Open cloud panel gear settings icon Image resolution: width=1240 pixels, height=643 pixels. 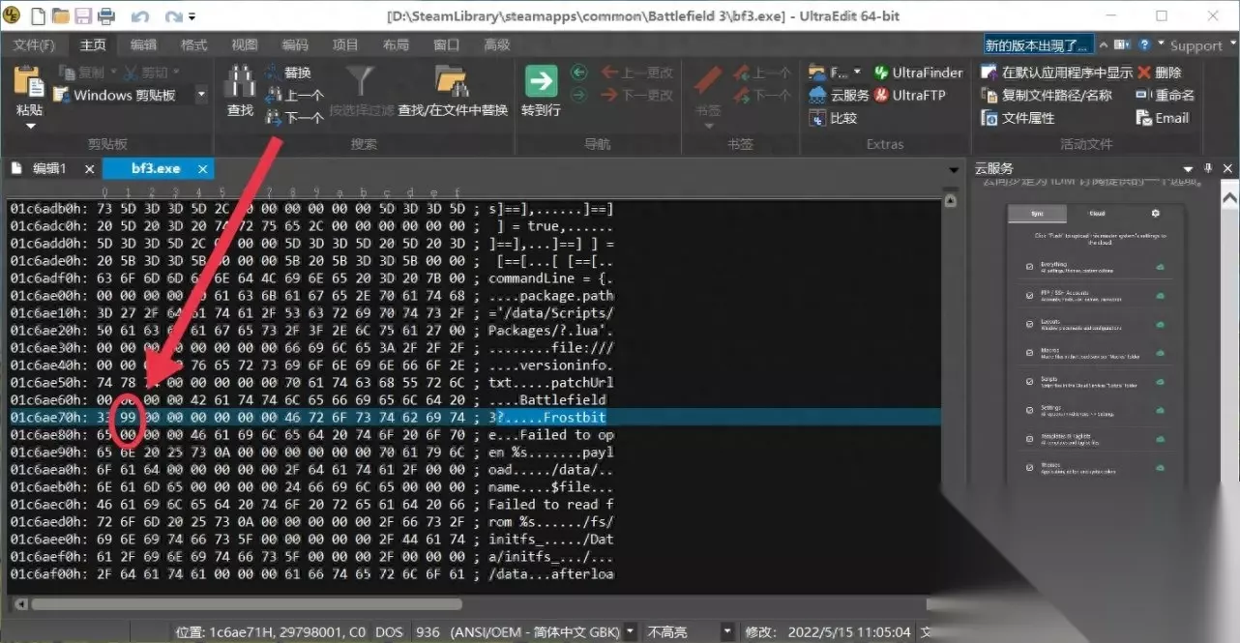(x=1155, y=214)
